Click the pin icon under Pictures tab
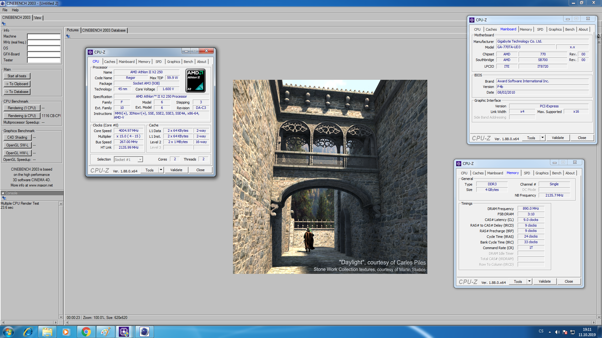The width and height of the screenshot is (602, 338). click(68, 36)
